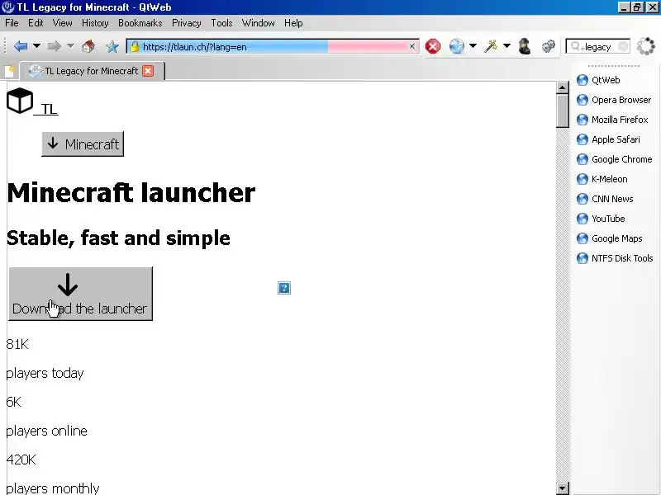Click the broken image question mark icon
661x495 pixels.
pyautogui.click(x=284, y=288)
